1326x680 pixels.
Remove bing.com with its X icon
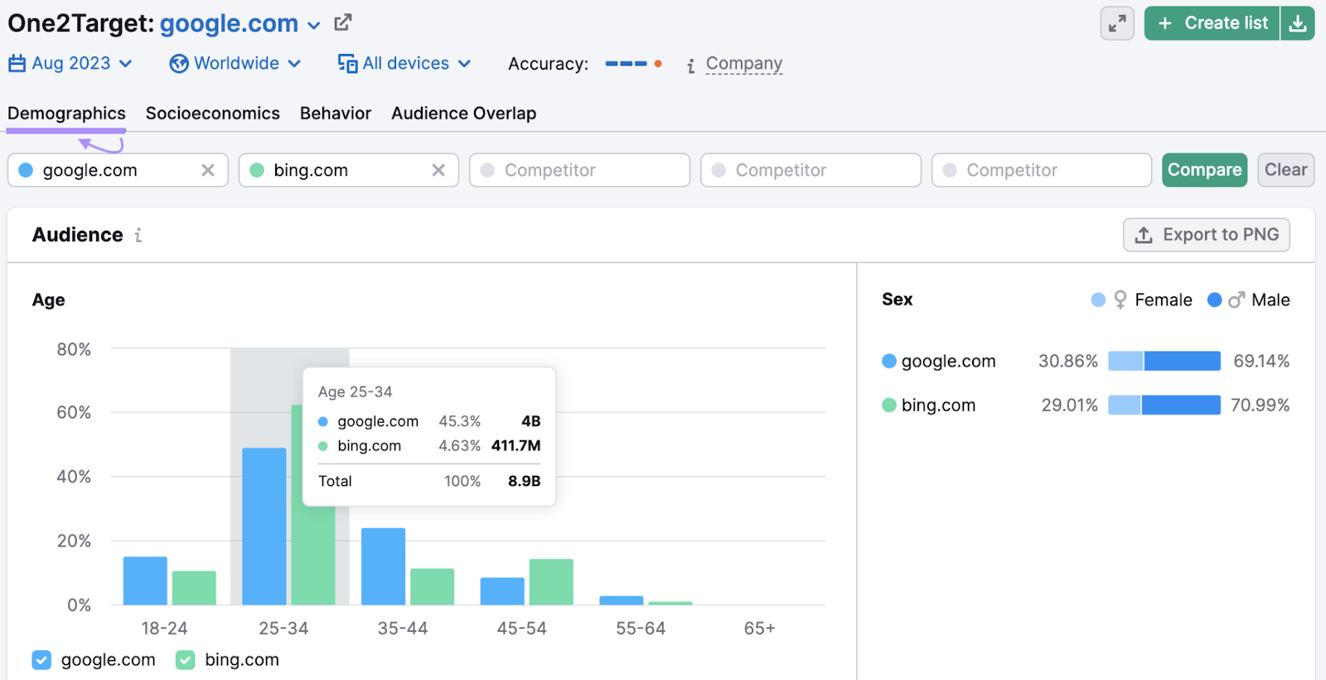pos(438,170)
